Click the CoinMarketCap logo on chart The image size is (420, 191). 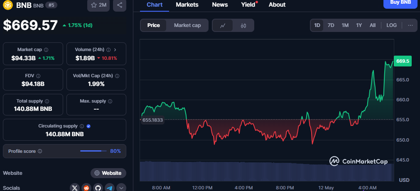359,161
